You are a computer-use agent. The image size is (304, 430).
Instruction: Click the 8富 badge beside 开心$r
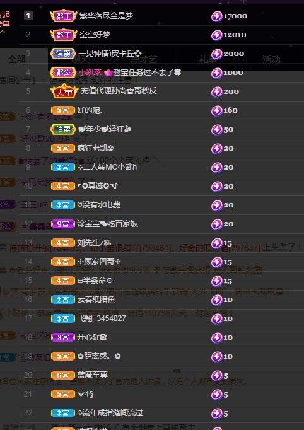tap(63, 337)
